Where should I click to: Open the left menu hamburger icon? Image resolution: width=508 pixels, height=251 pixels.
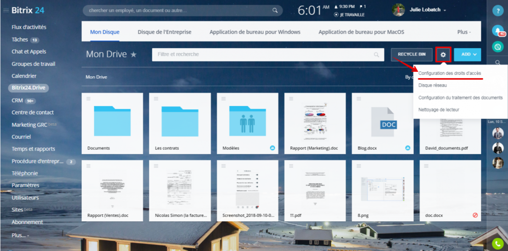pyautogui.click(x=6, y=11)
